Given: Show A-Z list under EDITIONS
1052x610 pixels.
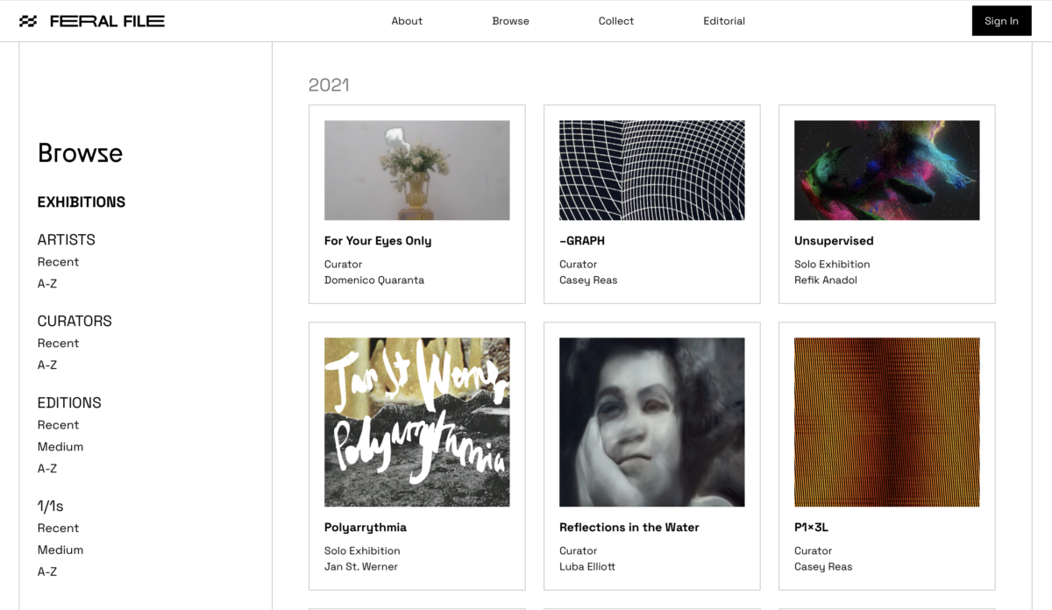Looking at the screenshot, I should click(47, 469).
